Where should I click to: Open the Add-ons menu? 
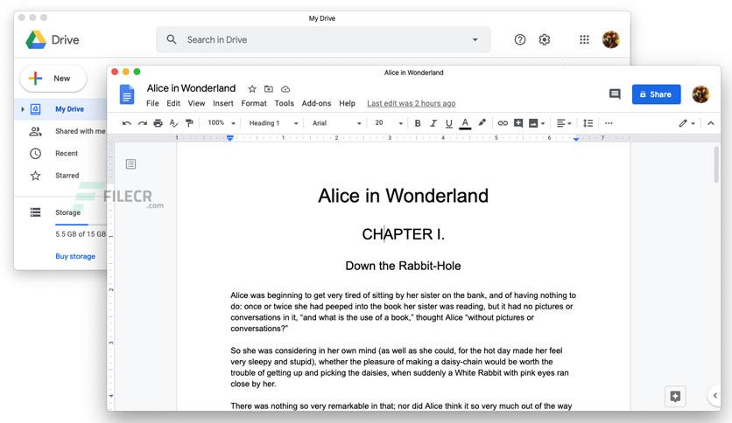316,103
